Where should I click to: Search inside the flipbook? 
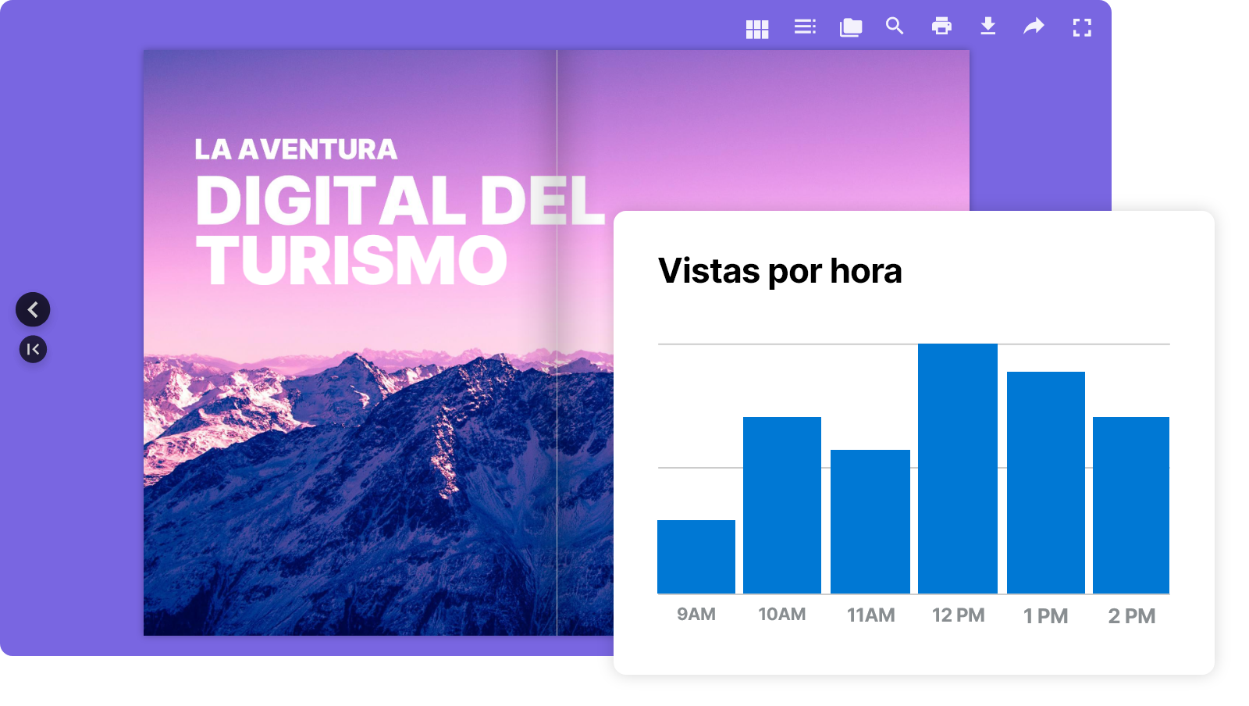(895, 27)
